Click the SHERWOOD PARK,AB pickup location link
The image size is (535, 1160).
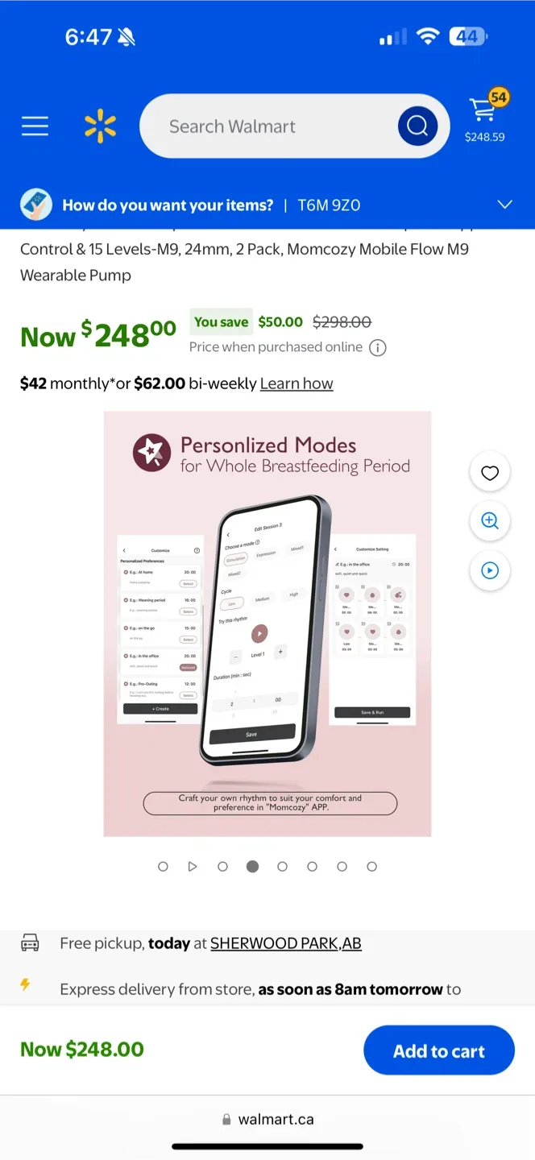click(x=285, y=942)
